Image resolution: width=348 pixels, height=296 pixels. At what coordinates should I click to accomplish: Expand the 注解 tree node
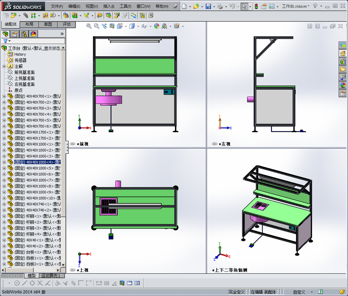click(x=4, y=66)
